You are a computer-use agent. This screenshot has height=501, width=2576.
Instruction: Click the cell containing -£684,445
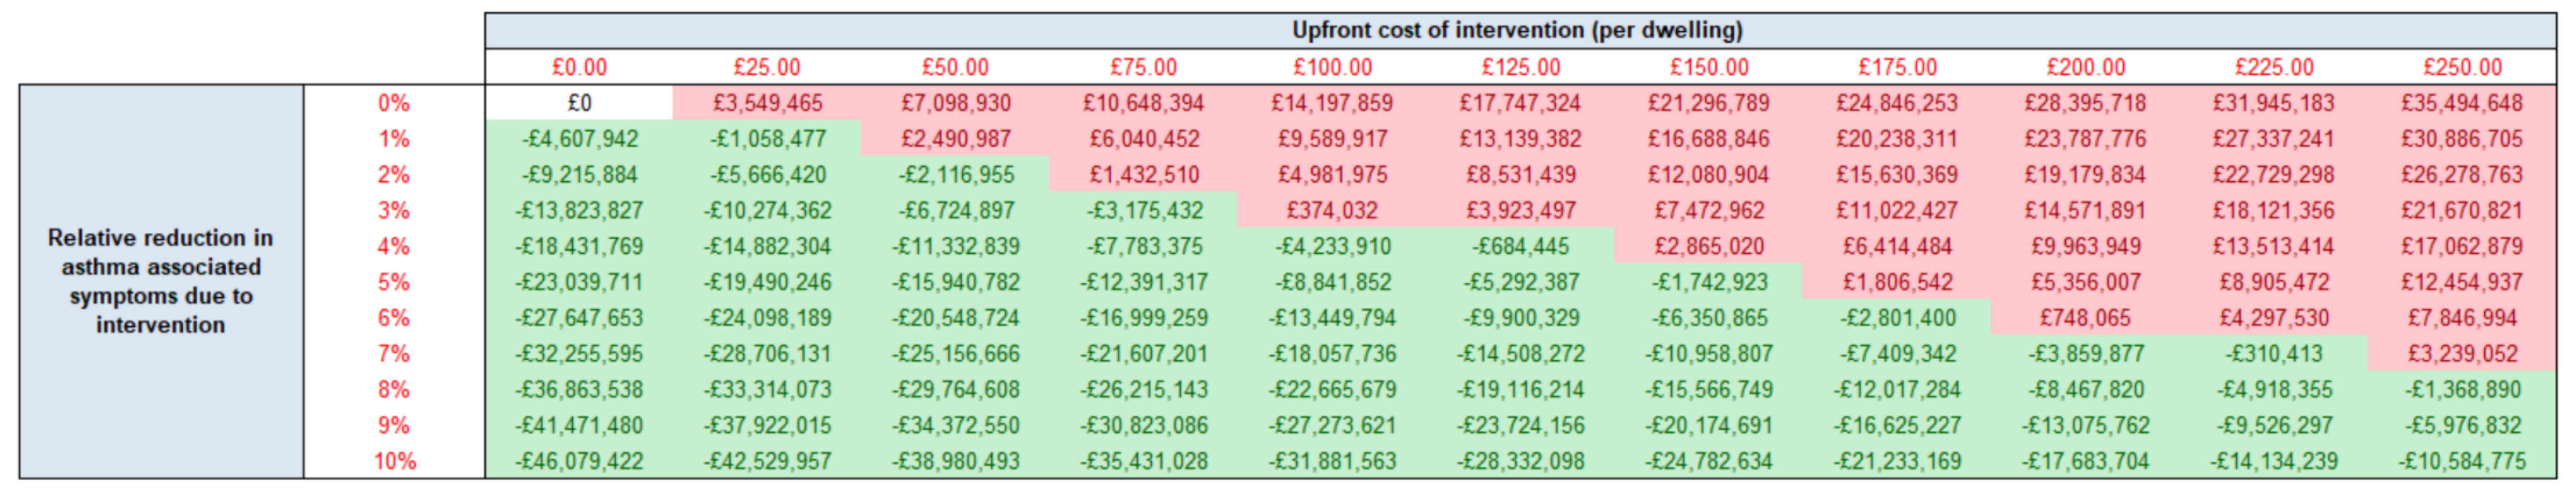[1520, 246]
